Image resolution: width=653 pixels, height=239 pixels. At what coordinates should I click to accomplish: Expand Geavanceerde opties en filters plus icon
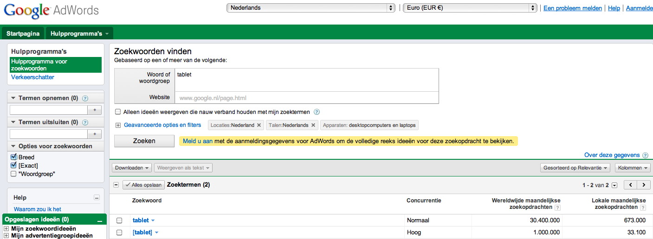click(118, 125)
